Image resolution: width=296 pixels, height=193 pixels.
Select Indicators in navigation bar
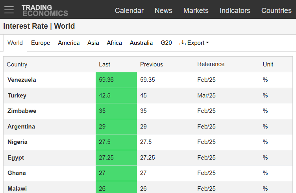click(x=235, y=11)
